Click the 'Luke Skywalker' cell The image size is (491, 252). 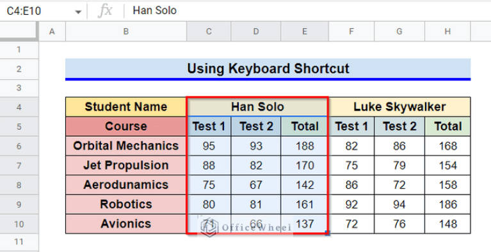pyautogui.click(x=399, y=107)
